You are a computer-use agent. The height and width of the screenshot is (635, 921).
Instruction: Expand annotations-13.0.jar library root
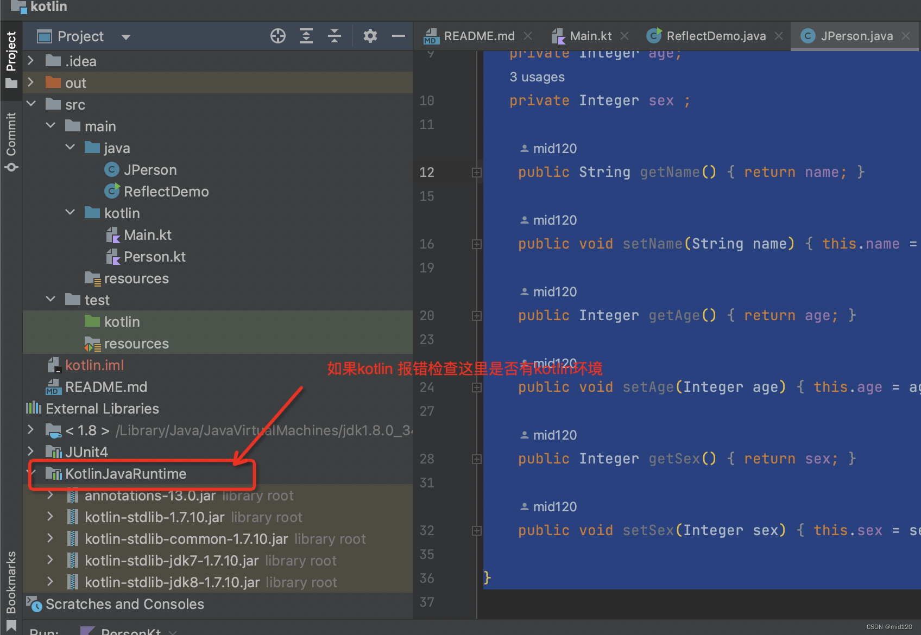51,495
